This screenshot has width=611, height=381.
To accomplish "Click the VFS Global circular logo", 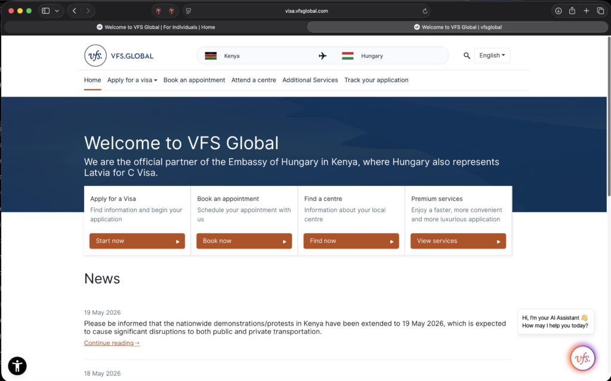I will coord(95,55).
